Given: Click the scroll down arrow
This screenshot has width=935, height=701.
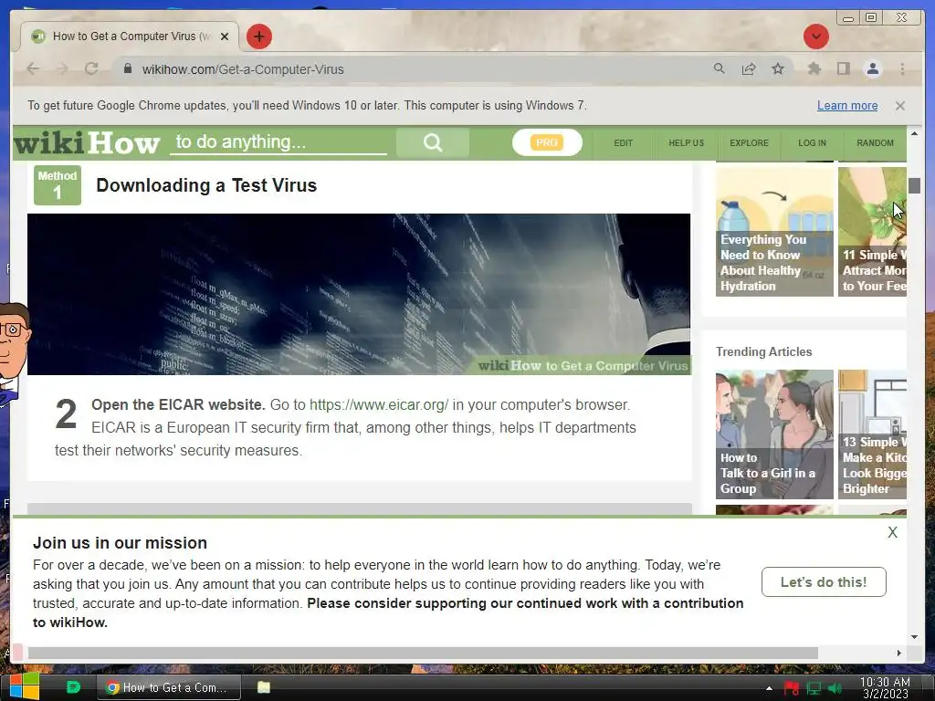Looking at the screenshot, I should [x=914, y=636].
